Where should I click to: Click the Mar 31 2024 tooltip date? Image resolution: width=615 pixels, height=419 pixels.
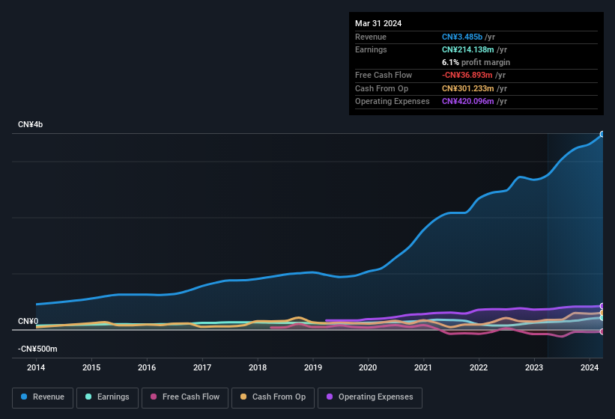(x=378, y=23)
